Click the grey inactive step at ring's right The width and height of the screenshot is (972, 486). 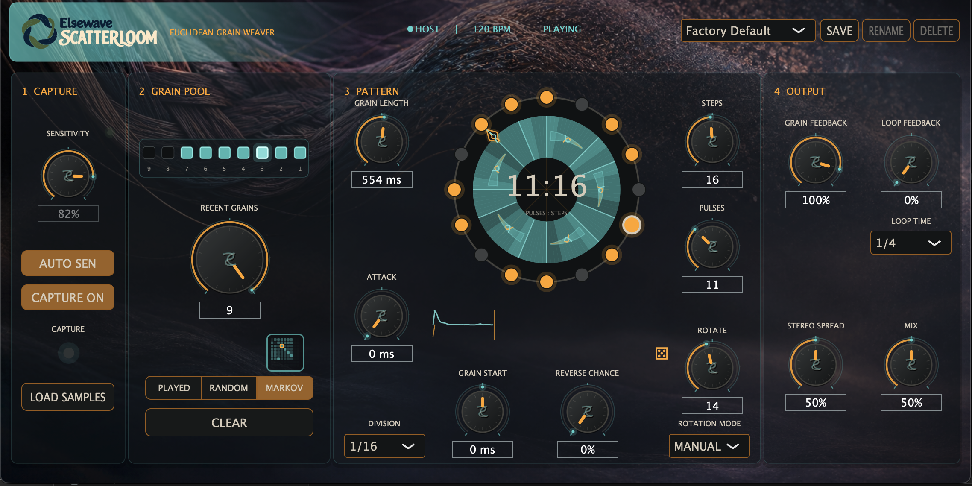[x=639, y=189]
